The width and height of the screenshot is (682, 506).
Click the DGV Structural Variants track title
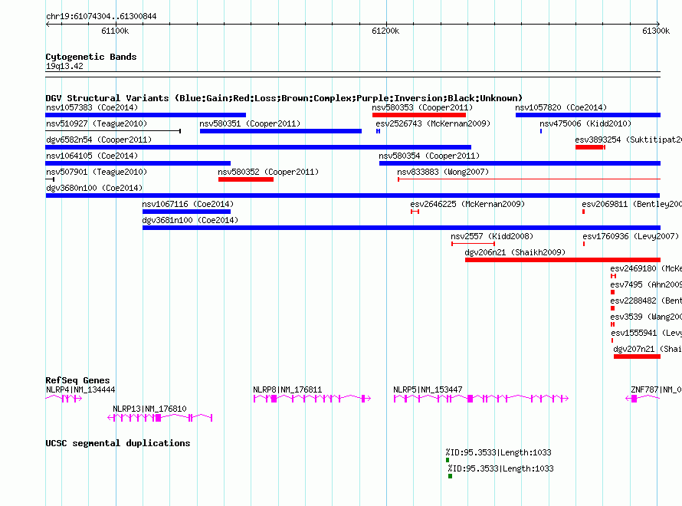click(x=284, y=98)
